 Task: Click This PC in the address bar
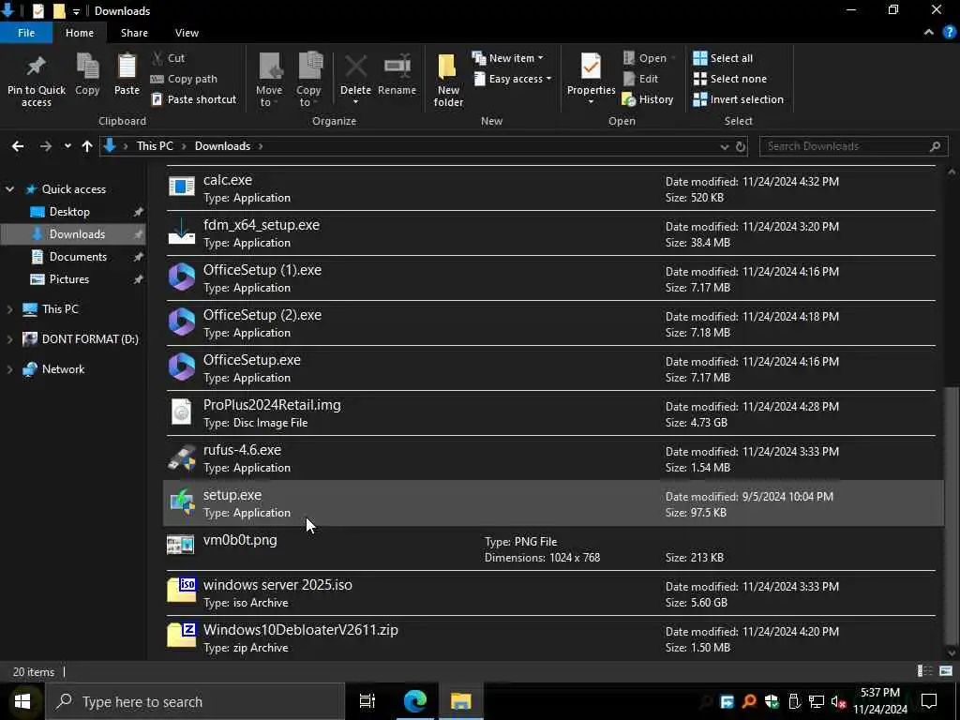pos(155,146)
